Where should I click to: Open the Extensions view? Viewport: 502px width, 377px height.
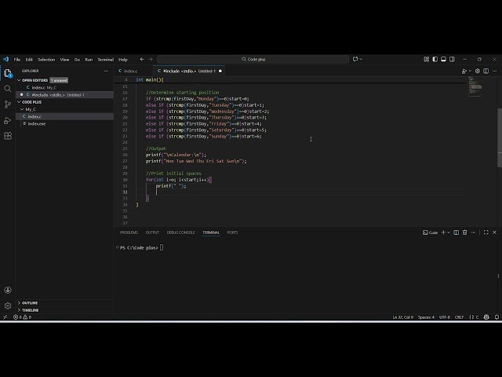pos(8,136)
